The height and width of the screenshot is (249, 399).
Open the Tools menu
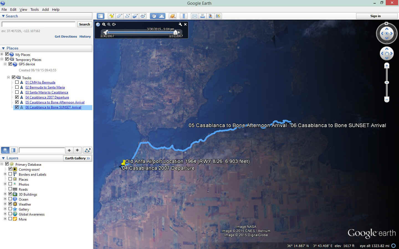click(x=34, y=9)
